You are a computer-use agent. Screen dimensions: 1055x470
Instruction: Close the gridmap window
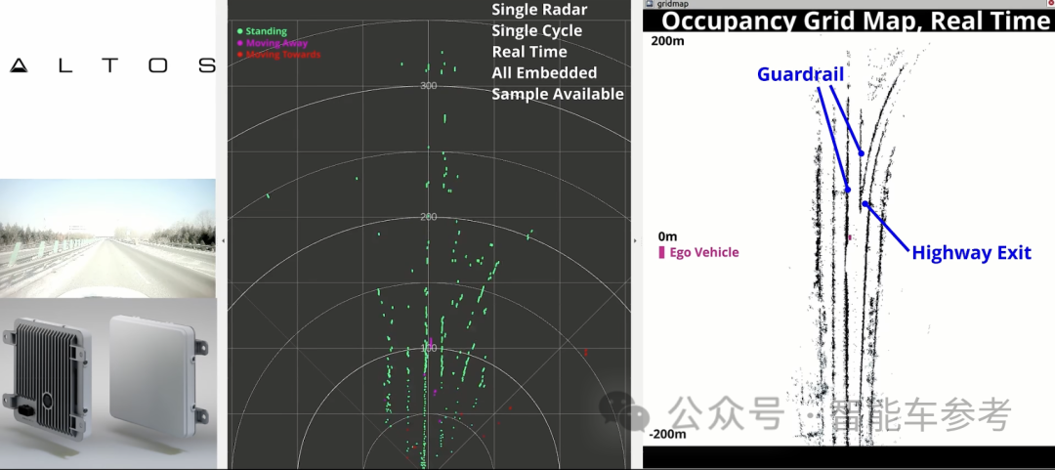(x=1051, y=3)
